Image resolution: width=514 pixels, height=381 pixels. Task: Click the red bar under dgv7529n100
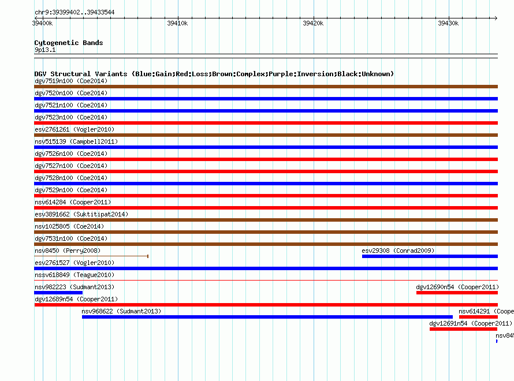pos(266,196)
